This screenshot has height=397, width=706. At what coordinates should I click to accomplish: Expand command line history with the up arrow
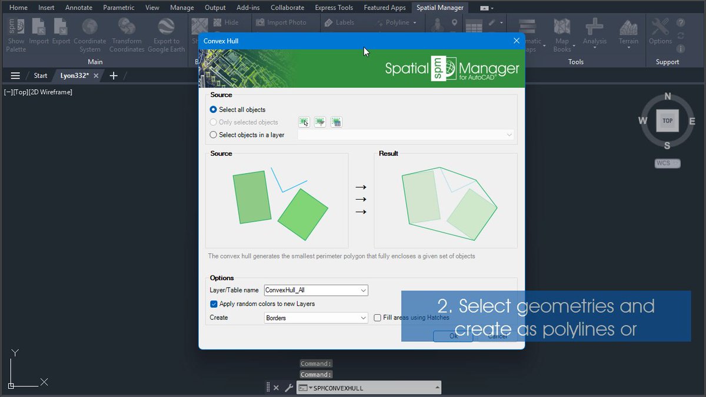pyautogui.click(x=437, y=388)
